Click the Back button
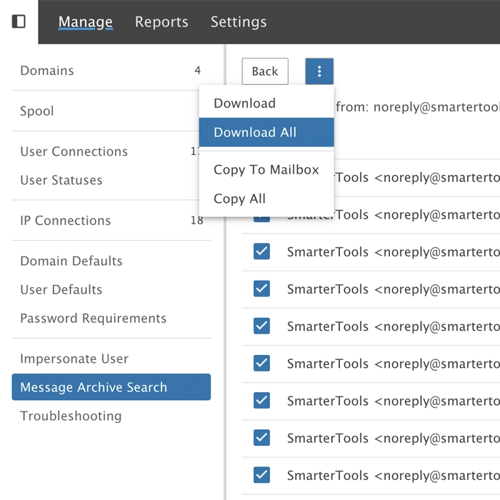The height and width of the screenshot is (500, 500). coord(265,71)
